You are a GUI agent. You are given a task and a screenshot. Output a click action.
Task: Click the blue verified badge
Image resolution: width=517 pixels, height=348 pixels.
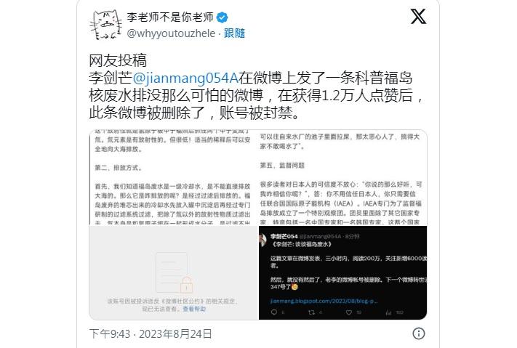(x=223, y=17)
